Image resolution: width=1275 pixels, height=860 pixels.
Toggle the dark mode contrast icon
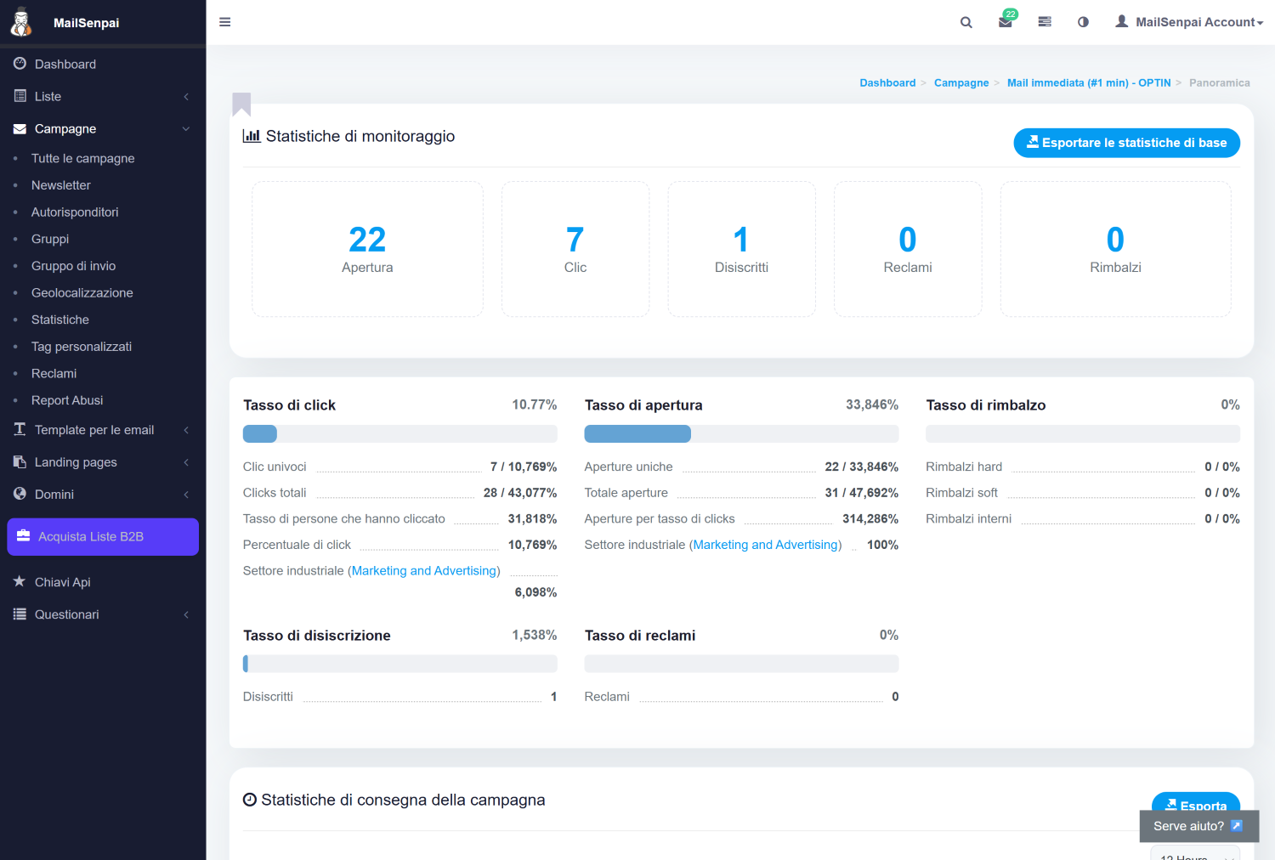[1083, 22]
